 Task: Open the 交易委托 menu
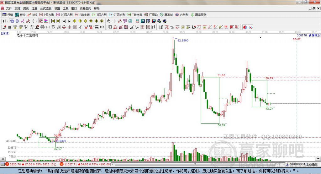(x=85, y=8)
